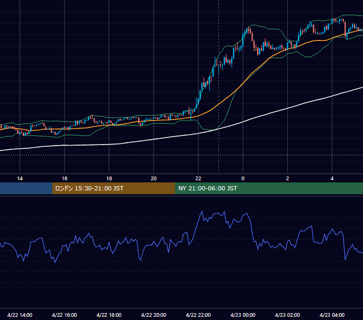Click the 4/23 04:00 oscillator time label
Image resolution: width=363 pixels, height=320 pixels.
point(332,315)
